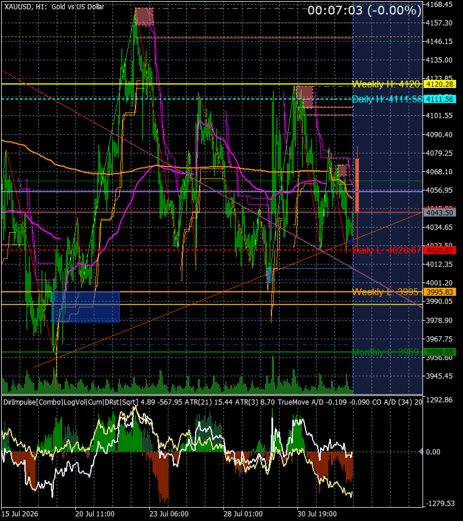Screen dimensions: 463x521
Task: Click the 4090.40 price scale value
Action: [439, 134]
